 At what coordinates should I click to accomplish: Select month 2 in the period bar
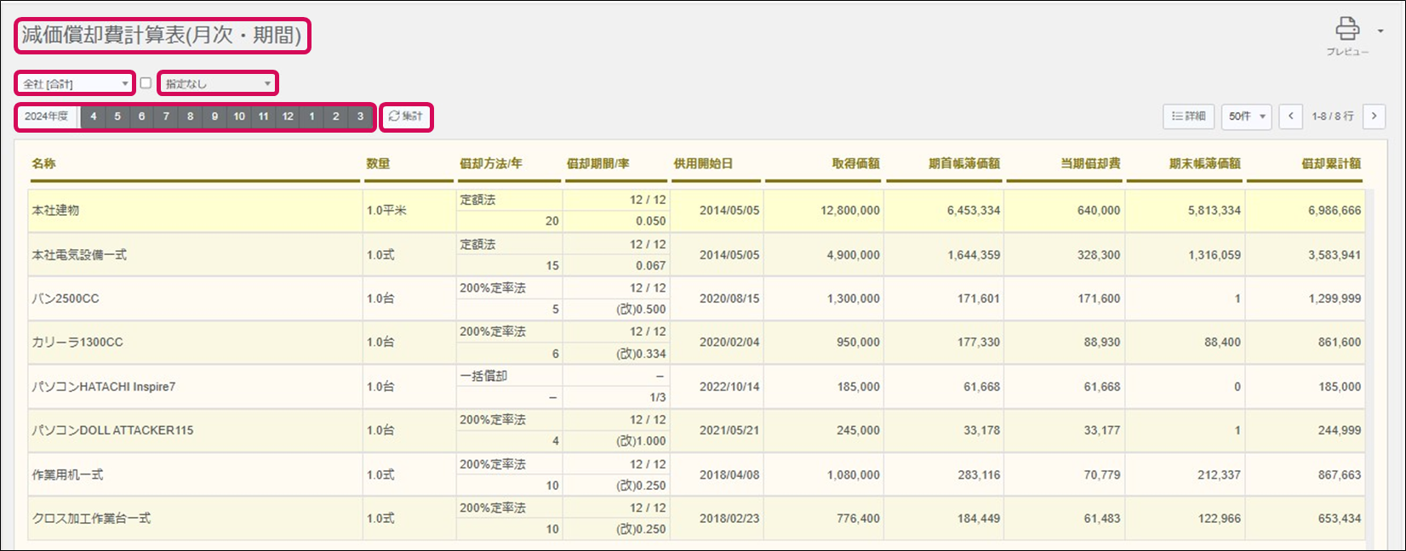[x=336, y=116]
